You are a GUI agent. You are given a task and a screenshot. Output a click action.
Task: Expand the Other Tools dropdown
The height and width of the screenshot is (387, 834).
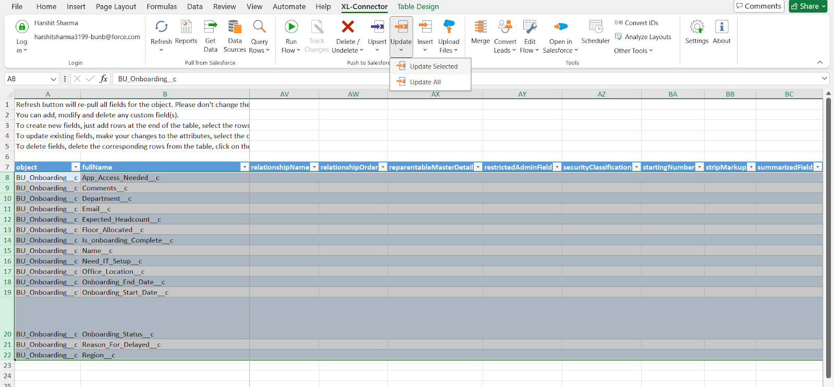click(633, 51)
